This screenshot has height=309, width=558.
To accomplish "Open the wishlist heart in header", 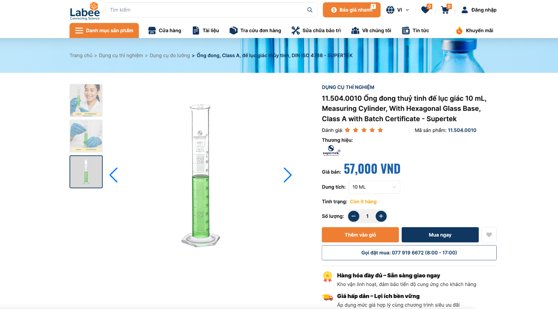I will pos(425,10).
